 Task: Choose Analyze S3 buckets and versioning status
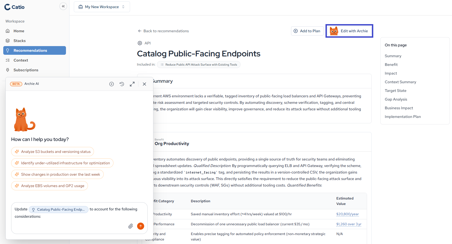(x=52, y=152)
